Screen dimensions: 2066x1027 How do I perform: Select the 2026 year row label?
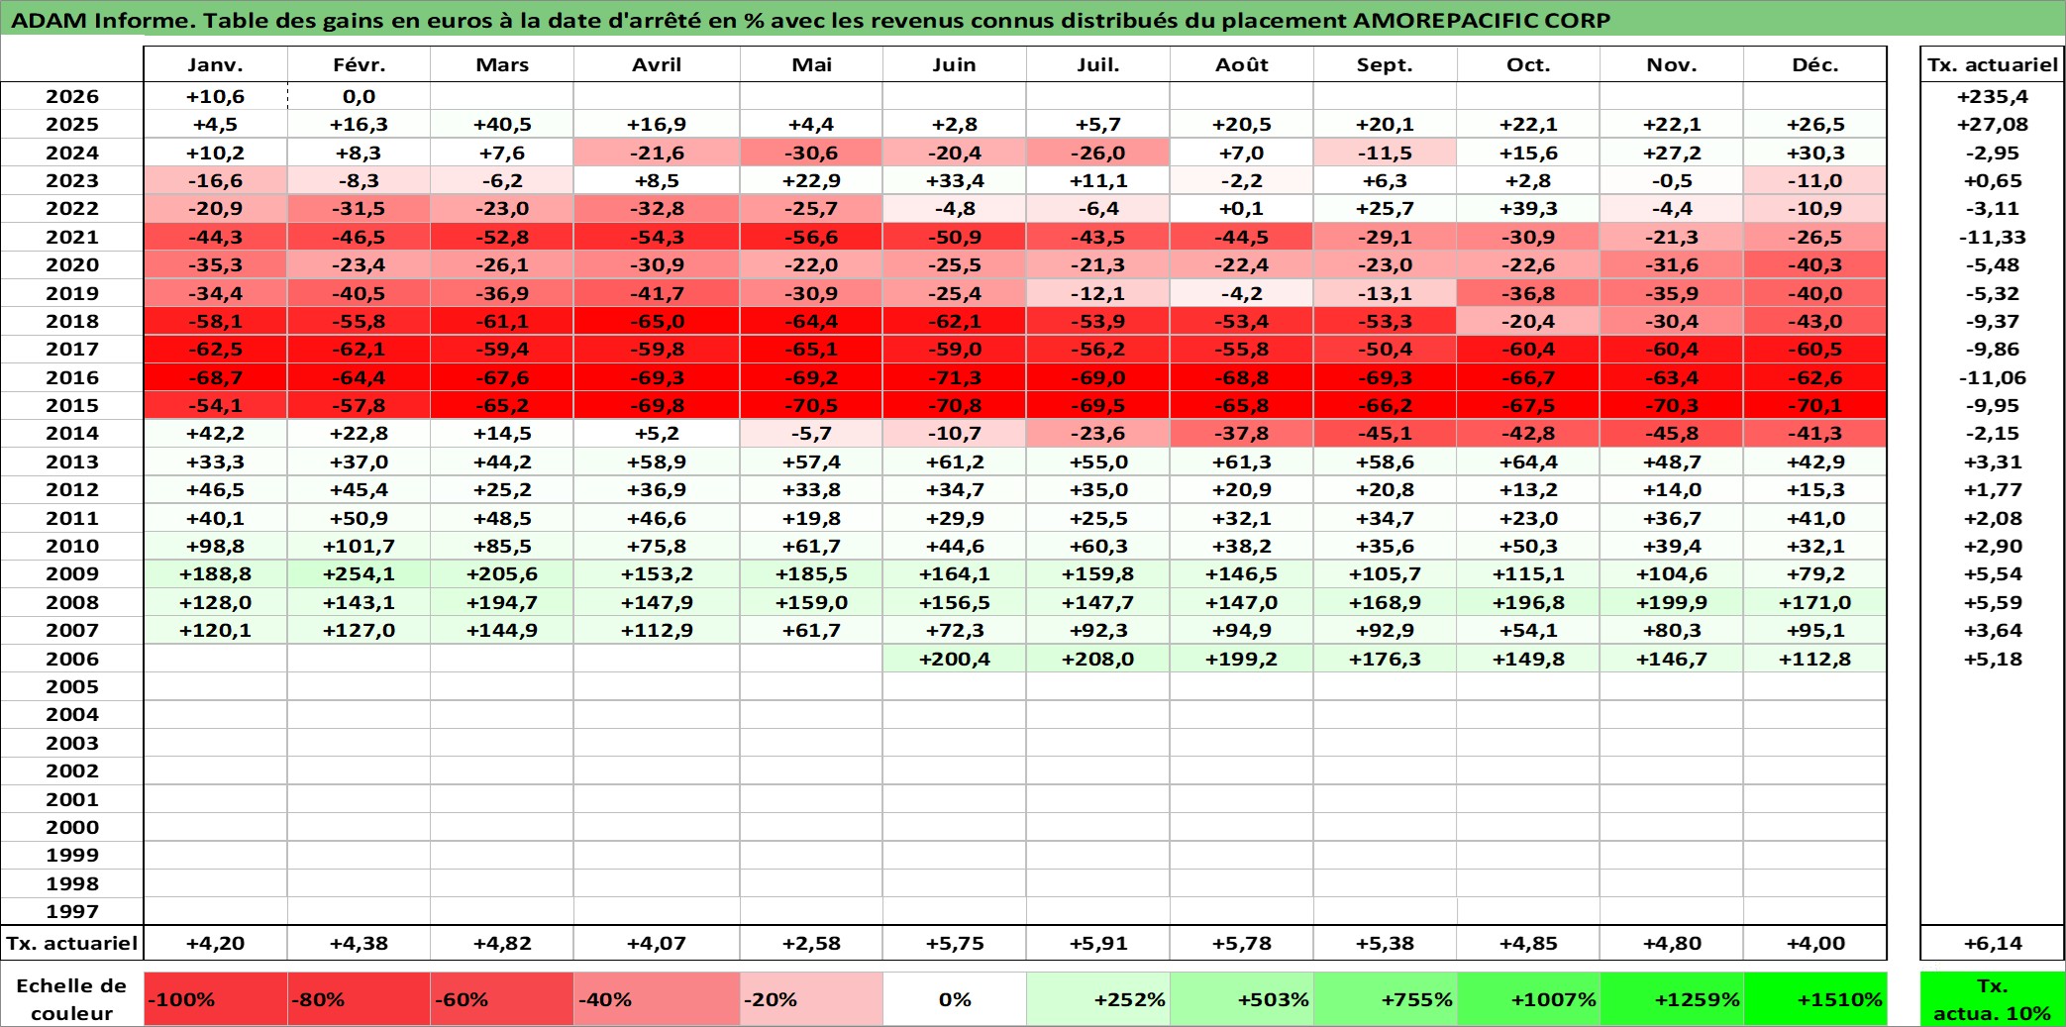click(71, 96)
